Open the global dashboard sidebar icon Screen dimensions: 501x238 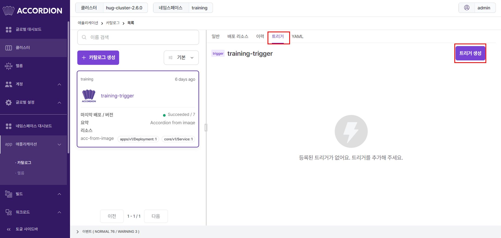(x=9, y=29)
